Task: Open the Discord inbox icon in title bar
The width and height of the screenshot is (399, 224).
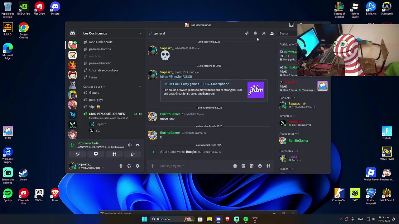Action: click(x=291, y=25)
